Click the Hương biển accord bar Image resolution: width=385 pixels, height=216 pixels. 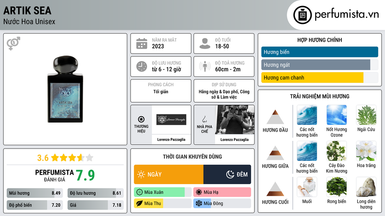click(x=320, y=52)
